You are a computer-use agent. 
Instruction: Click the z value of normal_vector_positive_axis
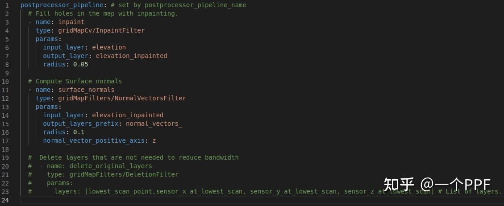click(x=154, y=140)
